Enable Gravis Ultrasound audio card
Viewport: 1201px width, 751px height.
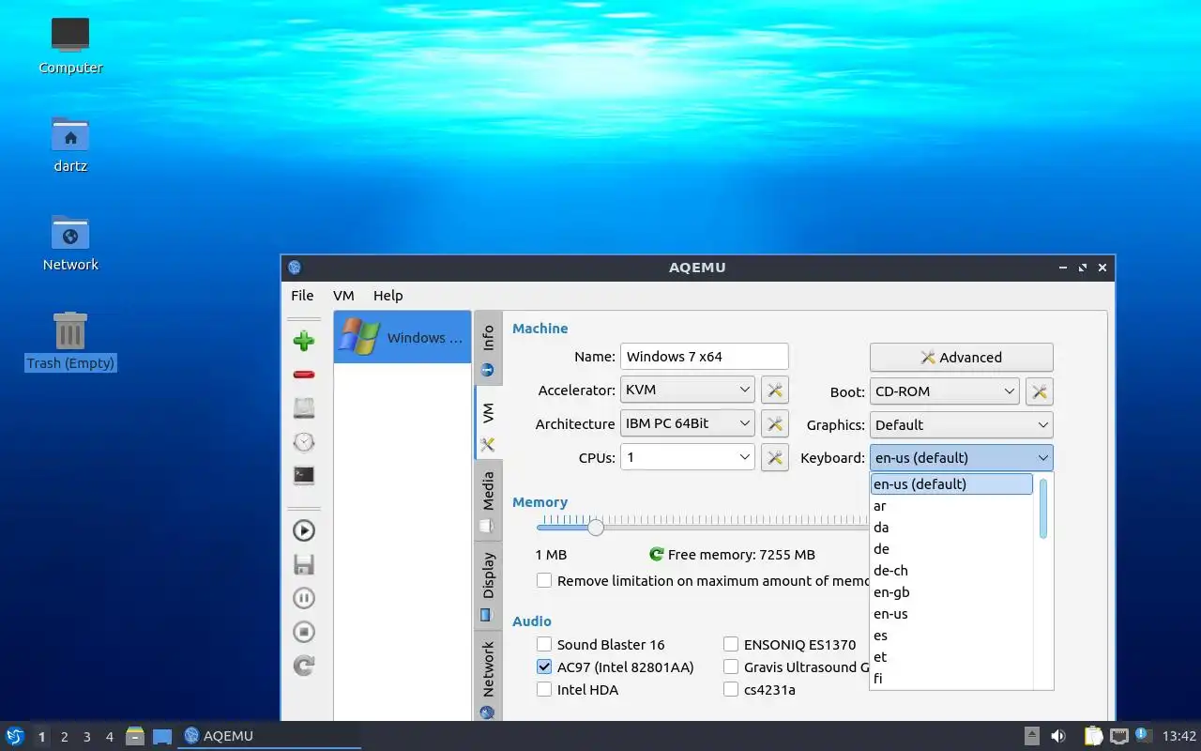(x=731, y=667)
